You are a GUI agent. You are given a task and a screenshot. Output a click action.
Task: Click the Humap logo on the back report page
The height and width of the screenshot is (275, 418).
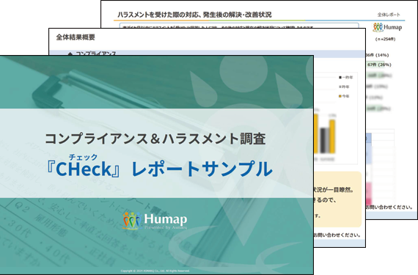point(387,27)
